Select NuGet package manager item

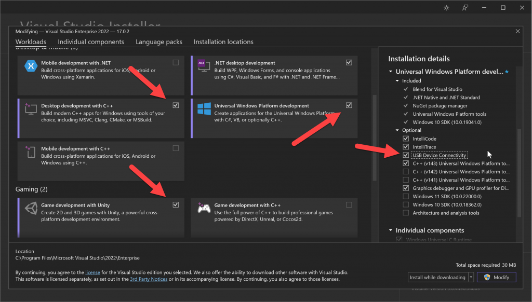(440, 106)
